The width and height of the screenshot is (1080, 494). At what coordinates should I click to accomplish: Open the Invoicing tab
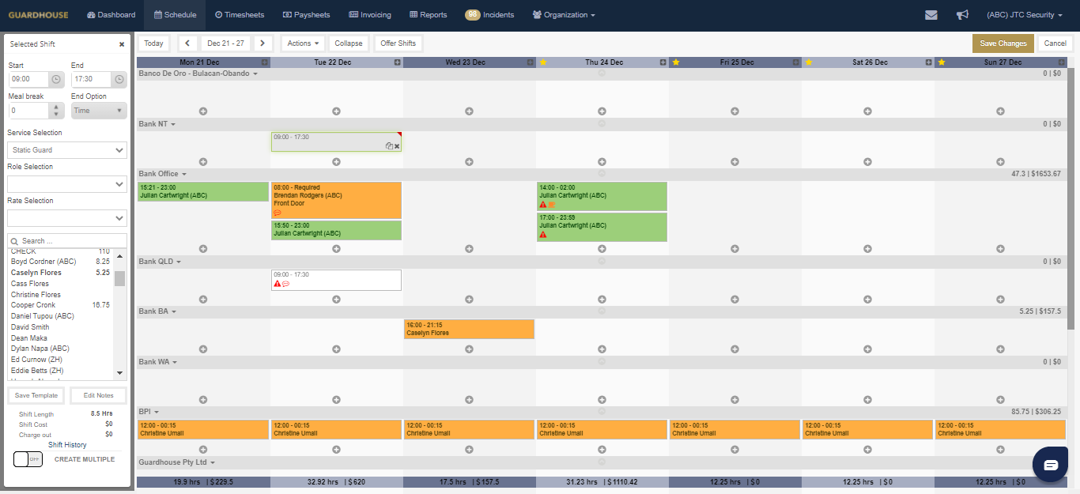tap(370, 15)
